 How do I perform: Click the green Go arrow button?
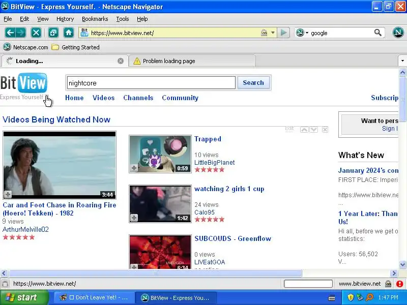click(x=283, y=33)
